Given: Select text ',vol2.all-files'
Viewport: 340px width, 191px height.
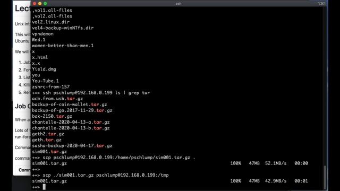Looking at the screenshot, I should (x=52, y=16).
